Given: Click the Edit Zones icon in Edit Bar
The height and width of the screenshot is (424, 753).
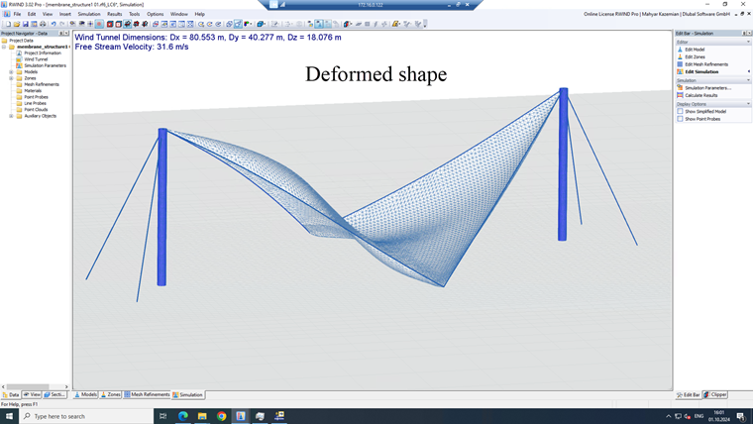Looking at the screenshot, I should pyautogui.click(x=680, y=56).
